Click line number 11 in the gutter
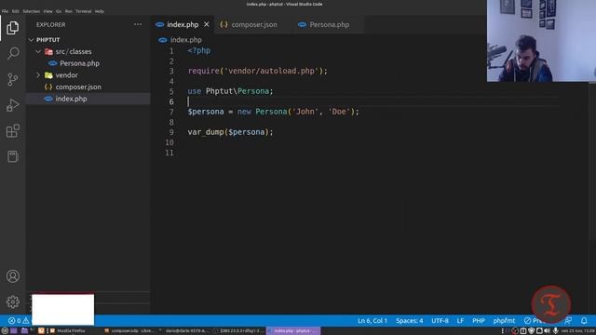 coord(169,153)
